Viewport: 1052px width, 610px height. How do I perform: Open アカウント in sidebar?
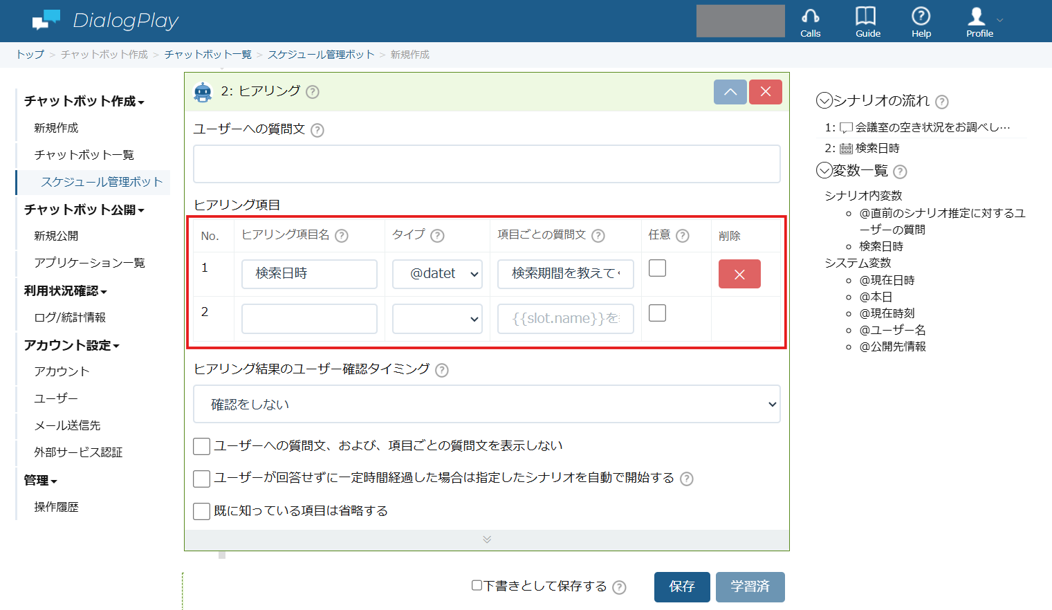click(62, 371)
